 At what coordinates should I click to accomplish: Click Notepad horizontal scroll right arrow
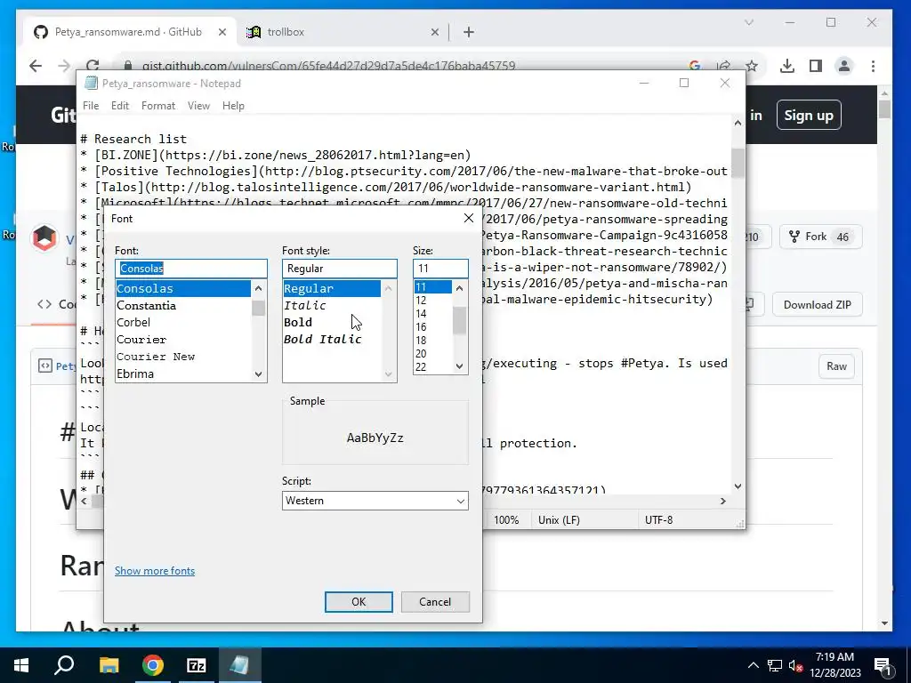(x=723, y=502)
